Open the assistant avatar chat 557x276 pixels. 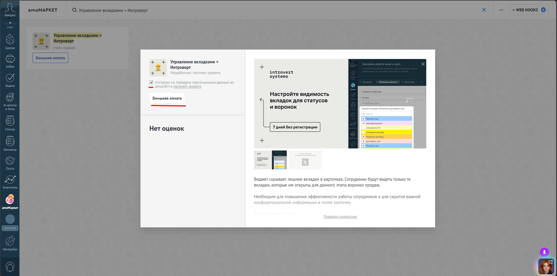coord(546,266)
